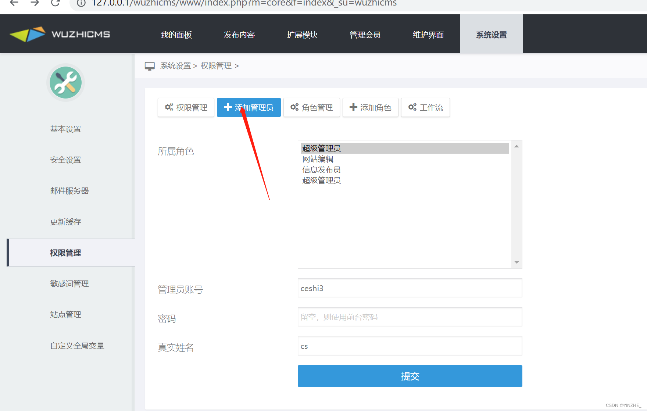Click the browser back arrow

click(x=14, y=3)
